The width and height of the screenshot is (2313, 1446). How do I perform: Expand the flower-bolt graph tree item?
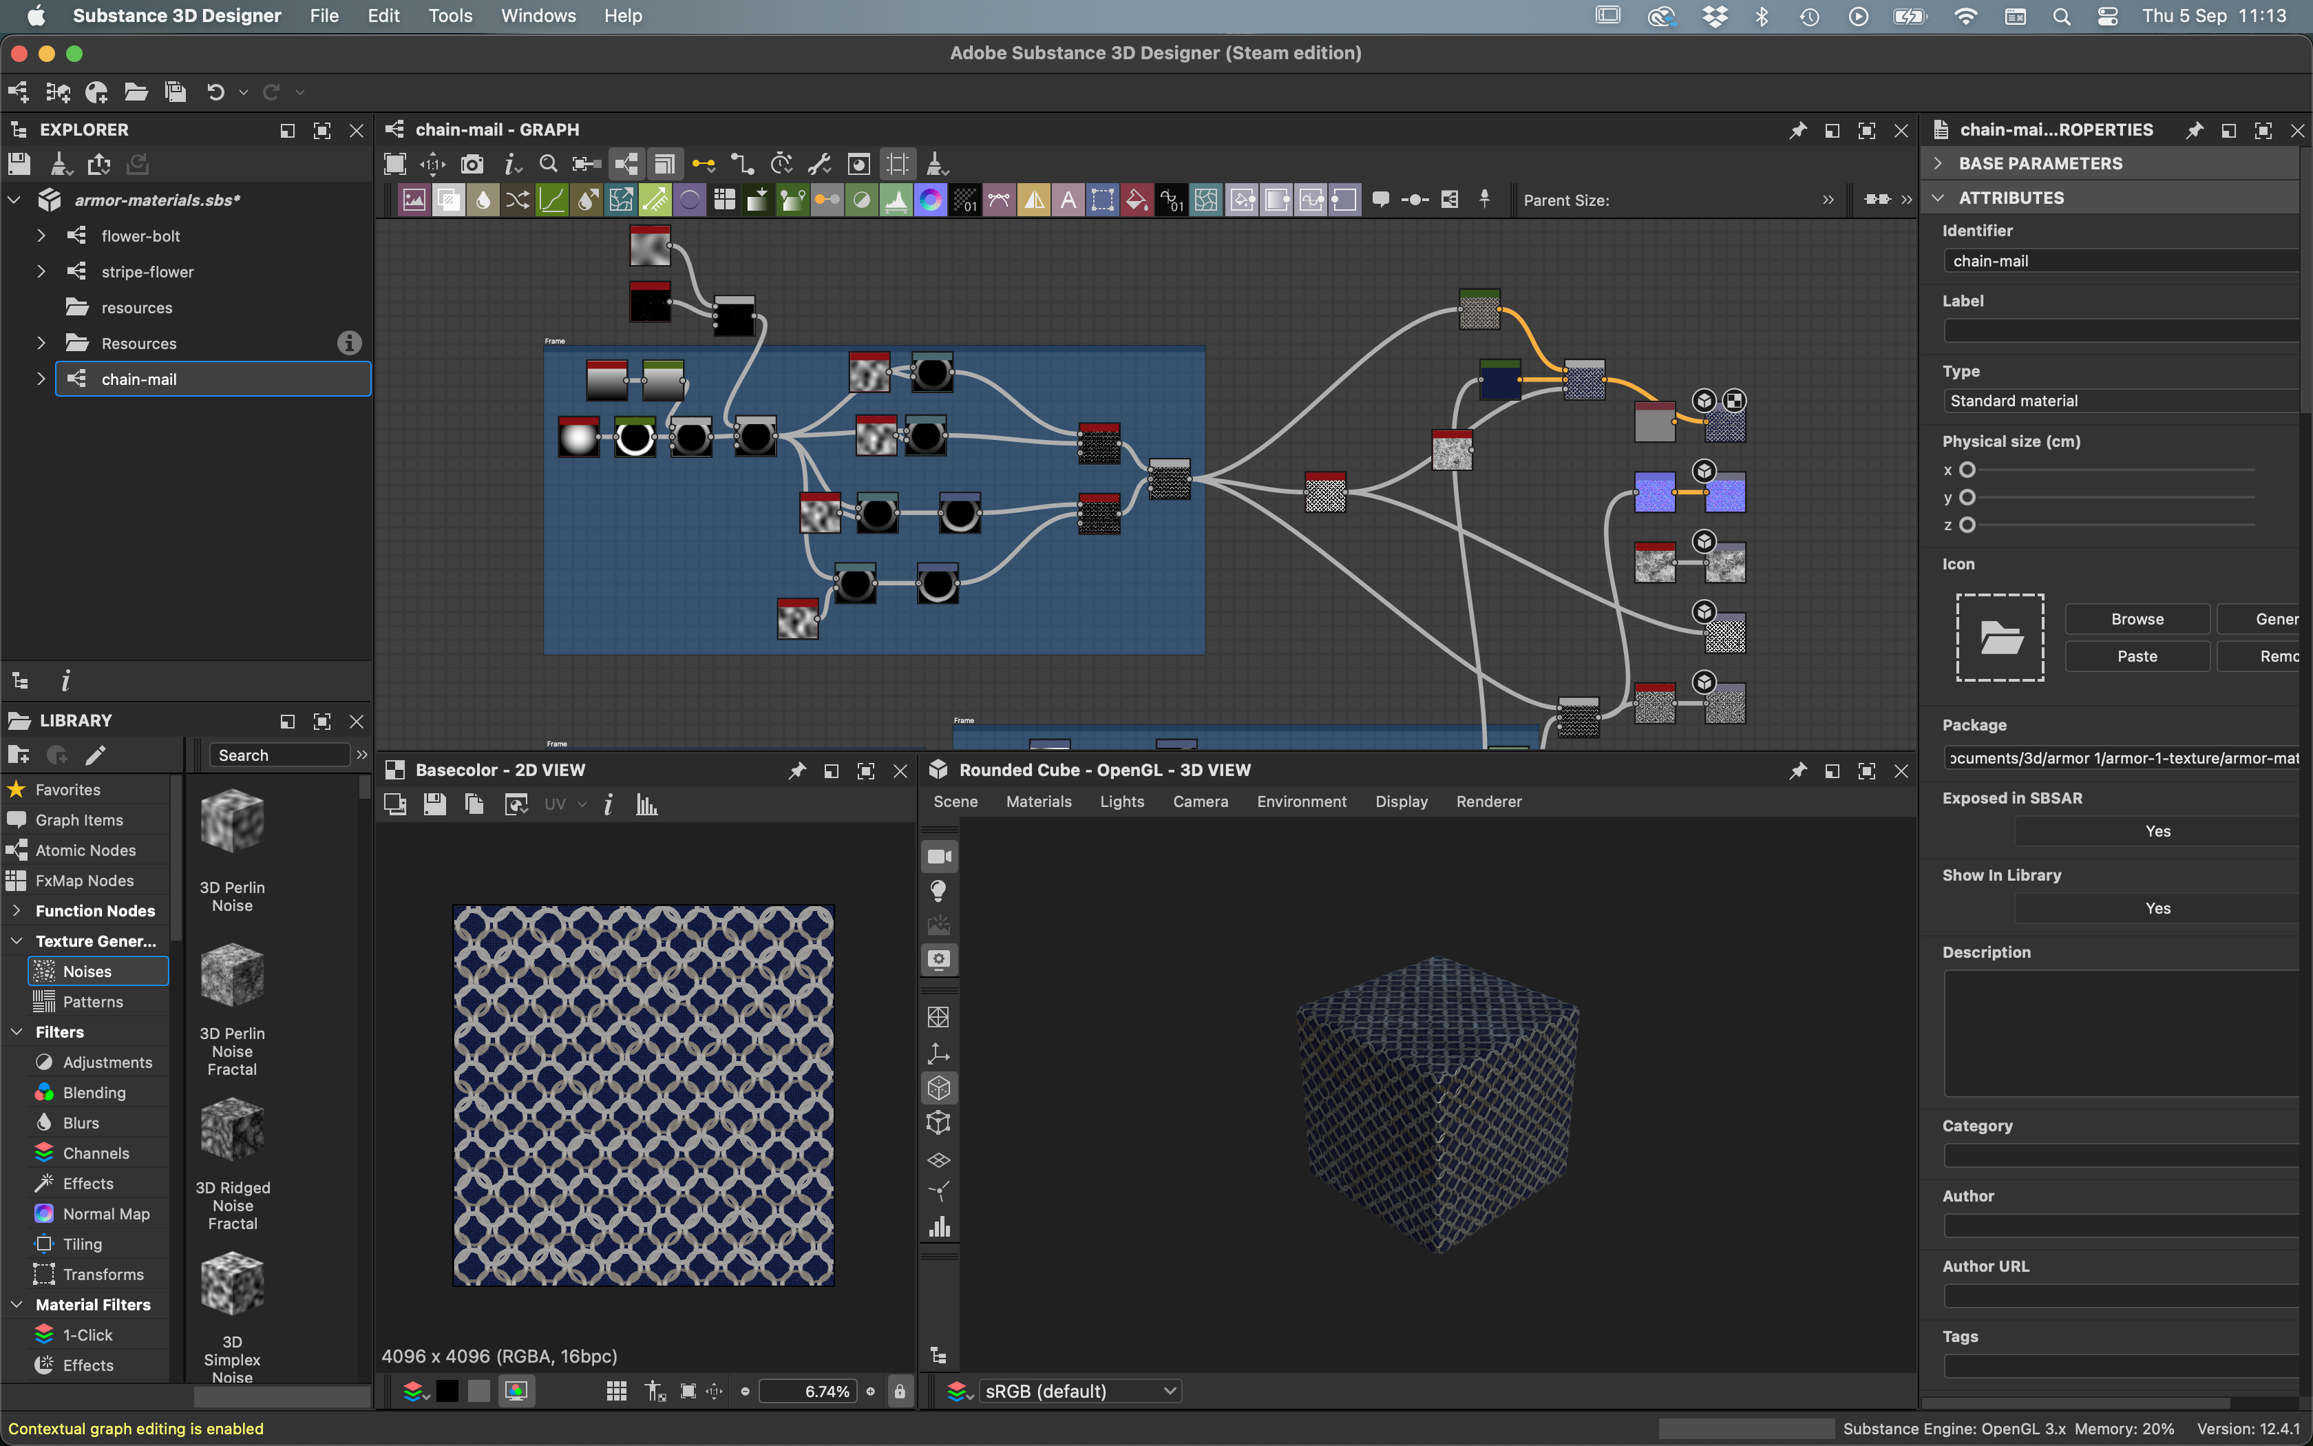(x=41, y=235)
